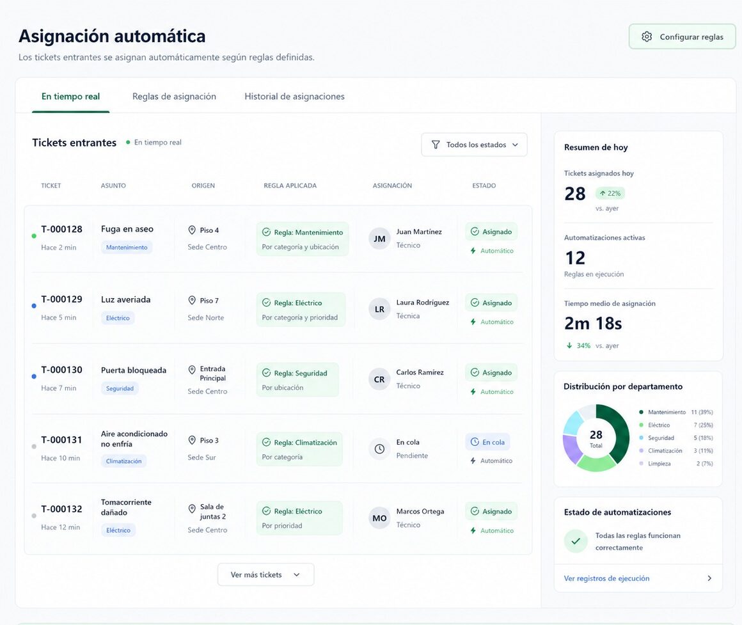Image resolution: width=742 pixels, height=625 pixels.
Task: Click the En cola status badge
Action: pos(487,442)
